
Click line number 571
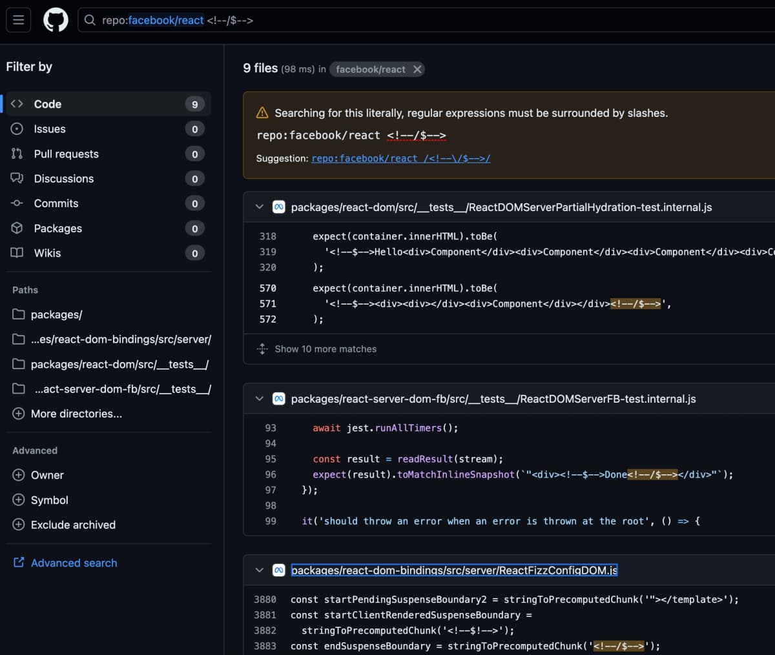coord(268,304)
